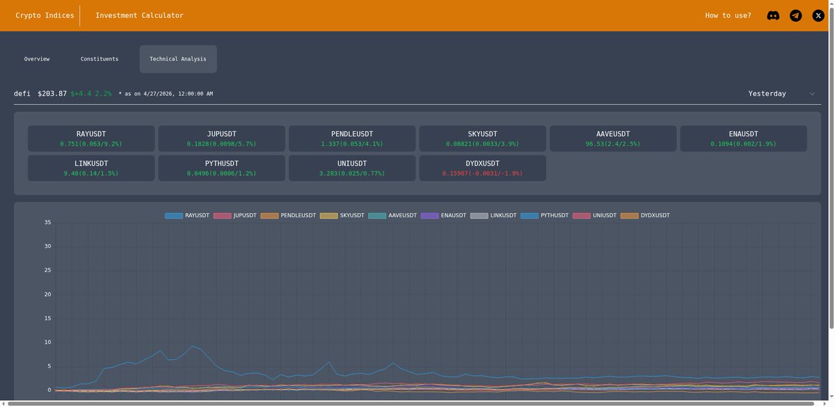Select the Technical Analysis tab
The width and height of the screenshot is (835, 407).
pyautogui.click(x=177, y=58)
